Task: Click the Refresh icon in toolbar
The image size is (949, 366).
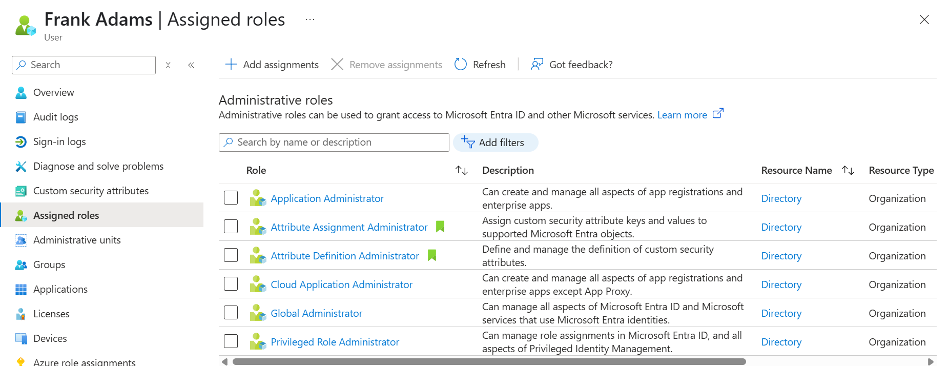Action: pyautogui.click(x=461, y=65)
